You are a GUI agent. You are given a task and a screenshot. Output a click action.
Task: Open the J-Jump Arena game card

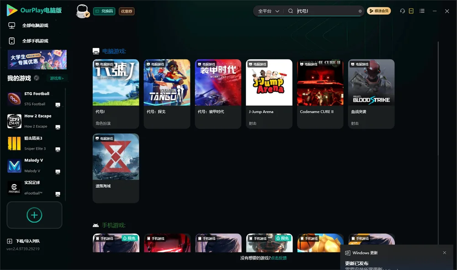(269, 94)
